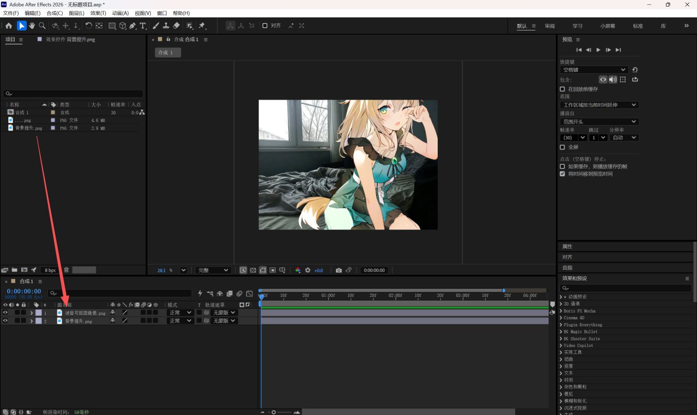
Task: Jump to first frame in Preview panel
Action: [579, 49]
